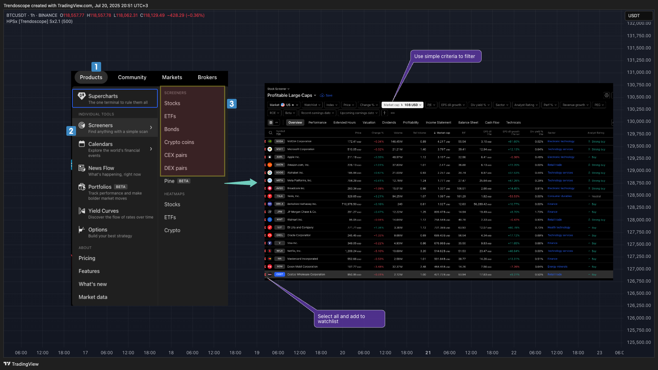This screenshot has width=658, height=370.
Task: Click the Portfolios briefcase icon
Action: click(x=82, y=187)
